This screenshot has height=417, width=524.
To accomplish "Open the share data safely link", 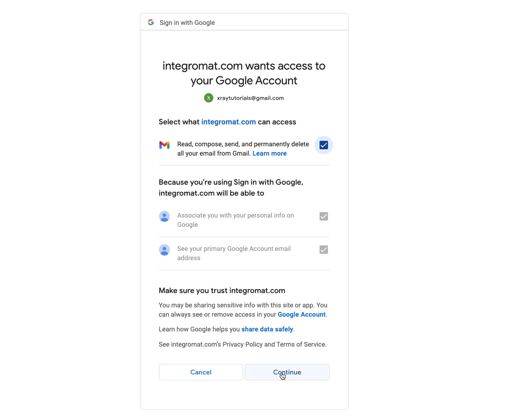I will (267, 329).
